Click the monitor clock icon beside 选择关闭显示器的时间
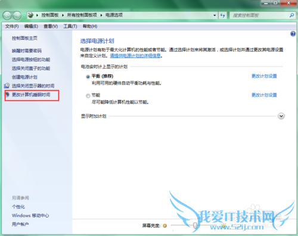This screenshot has width=298, height=236. 7,86
